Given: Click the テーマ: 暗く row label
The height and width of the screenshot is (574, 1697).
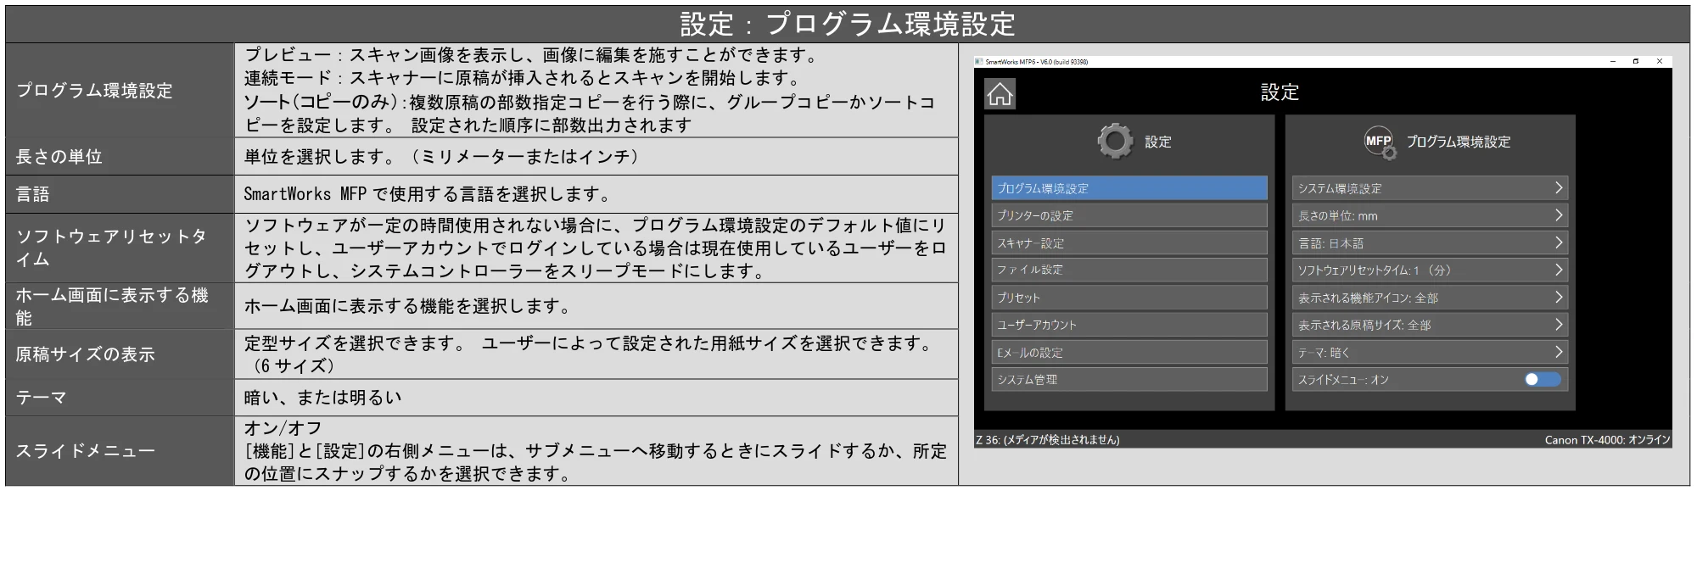Looking at the screenshot, I should pyautogui.click(x=1324, y=352).
